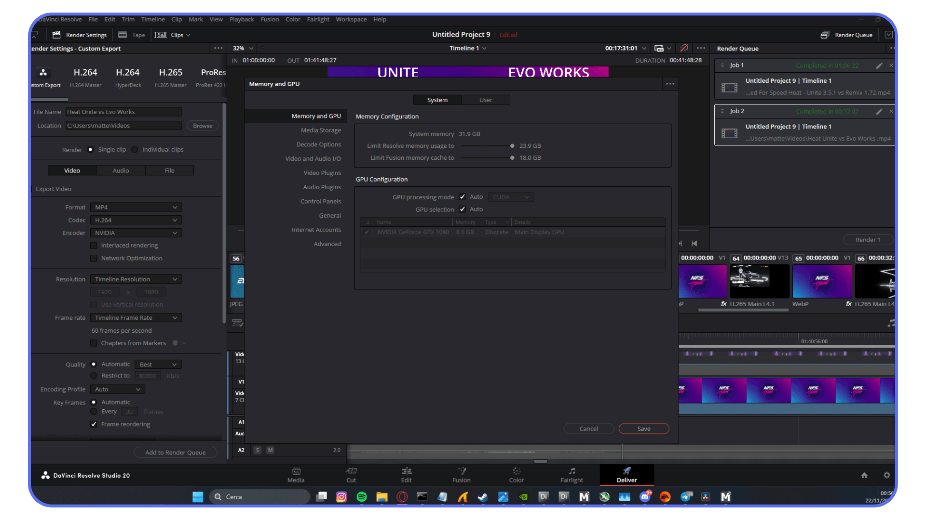
Task: Disable the Frame reordering checkbox
Action: pyautogui.click(x=94, y=424)
